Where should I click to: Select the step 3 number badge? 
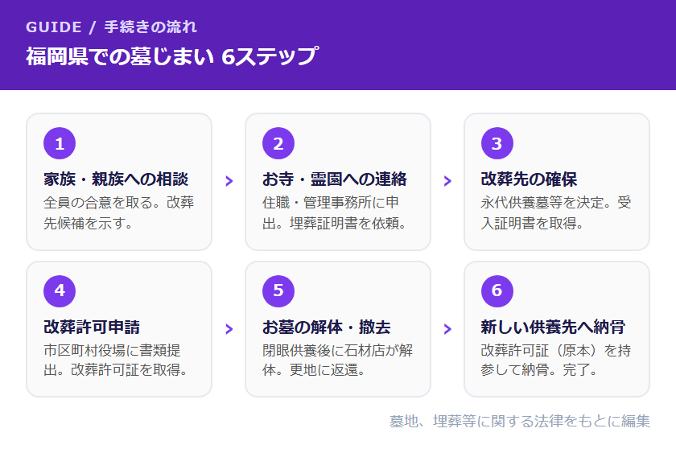pos(497,144)
